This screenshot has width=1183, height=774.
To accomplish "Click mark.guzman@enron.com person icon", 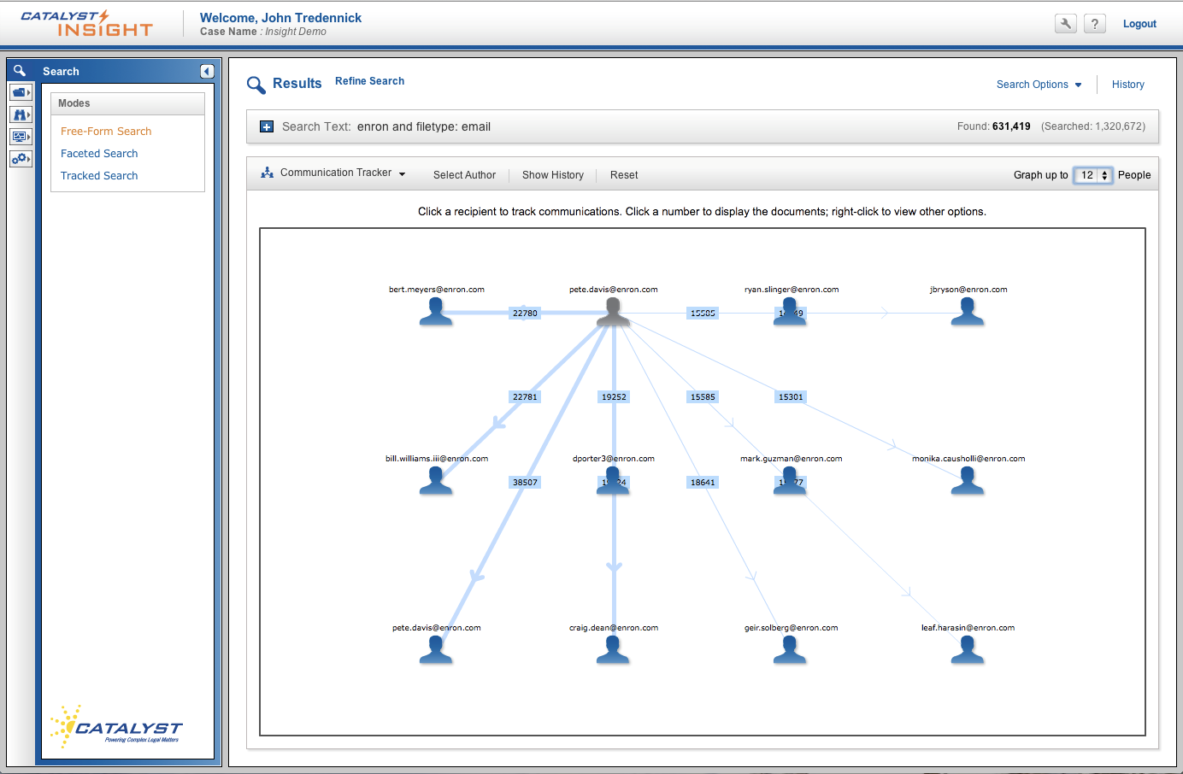I will (790, 481).
